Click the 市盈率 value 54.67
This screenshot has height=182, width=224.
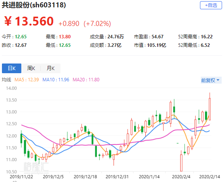157,37
